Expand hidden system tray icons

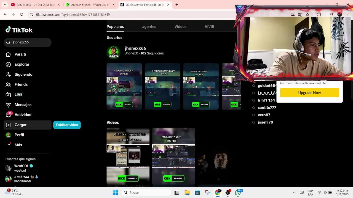(x=294, y=193)
